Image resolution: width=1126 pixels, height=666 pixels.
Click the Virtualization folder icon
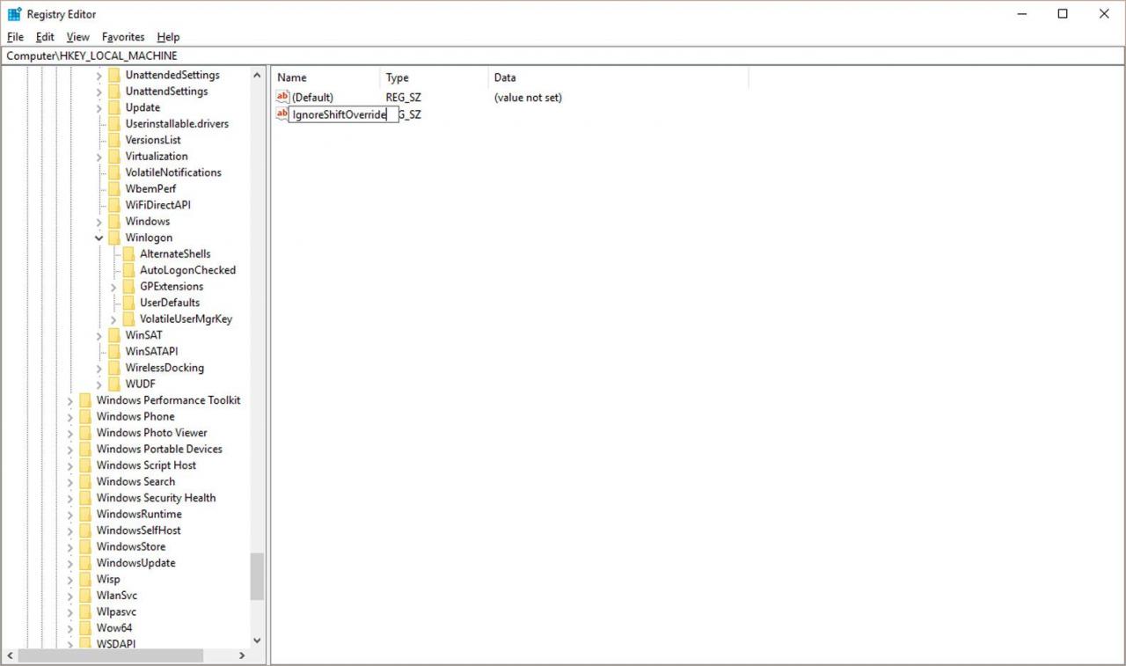[114, 156]
